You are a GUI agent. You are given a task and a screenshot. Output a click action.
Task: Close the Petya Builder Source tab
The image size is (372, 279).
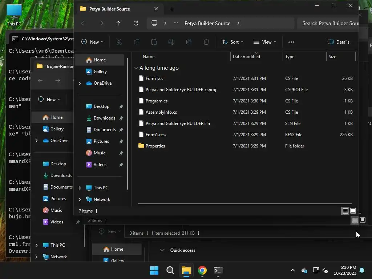[156, 9]
